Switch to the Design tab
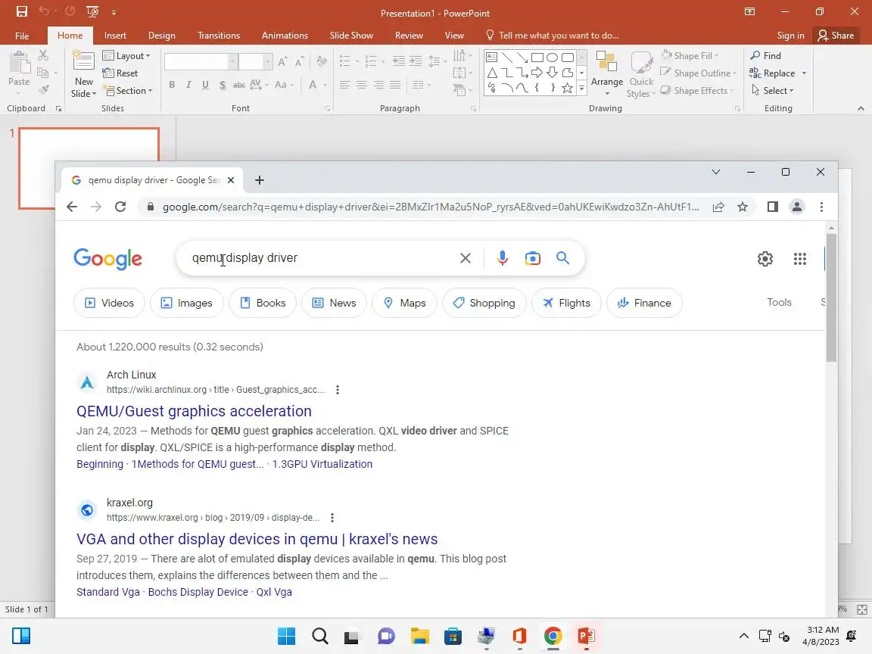This screenshot has height=654, width=872. pos(162,35)
